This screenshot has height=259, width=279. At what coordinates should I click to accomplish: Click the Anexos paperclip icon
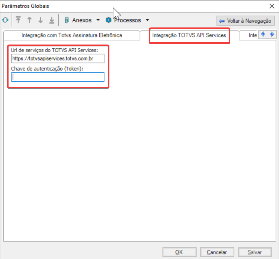click(x=67, y=20)
